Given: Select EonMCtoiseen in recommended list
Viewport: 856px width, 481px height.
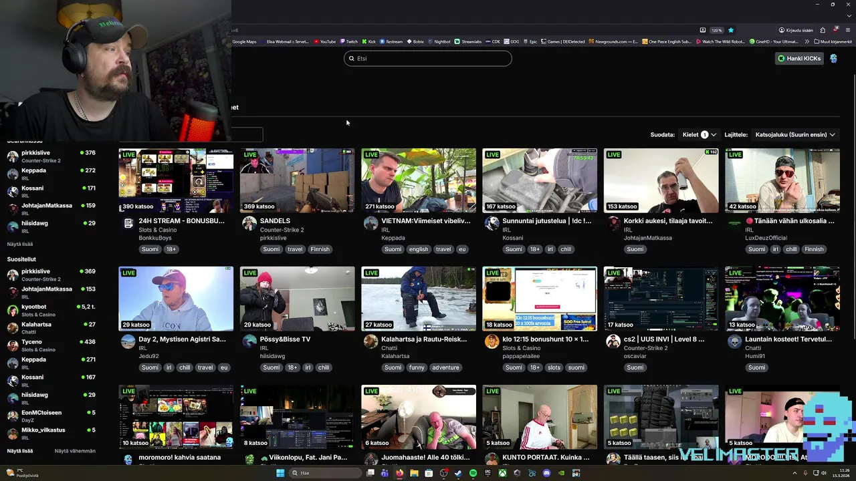Looking at the screenshot, I should (x=51, y=416).
